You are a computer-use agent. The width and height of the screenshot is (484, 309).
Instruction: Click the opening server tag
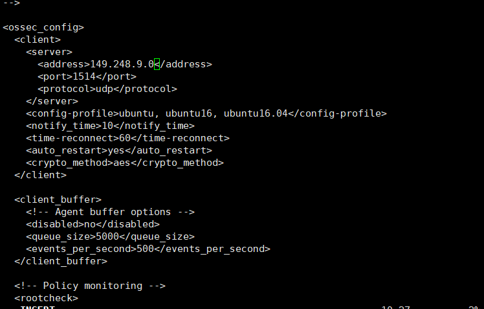pos(49,52)
